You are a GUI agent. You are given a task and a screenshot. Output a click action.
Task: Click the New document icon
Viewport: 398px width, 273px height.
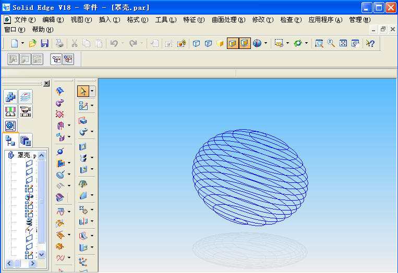tap(15, 43)
